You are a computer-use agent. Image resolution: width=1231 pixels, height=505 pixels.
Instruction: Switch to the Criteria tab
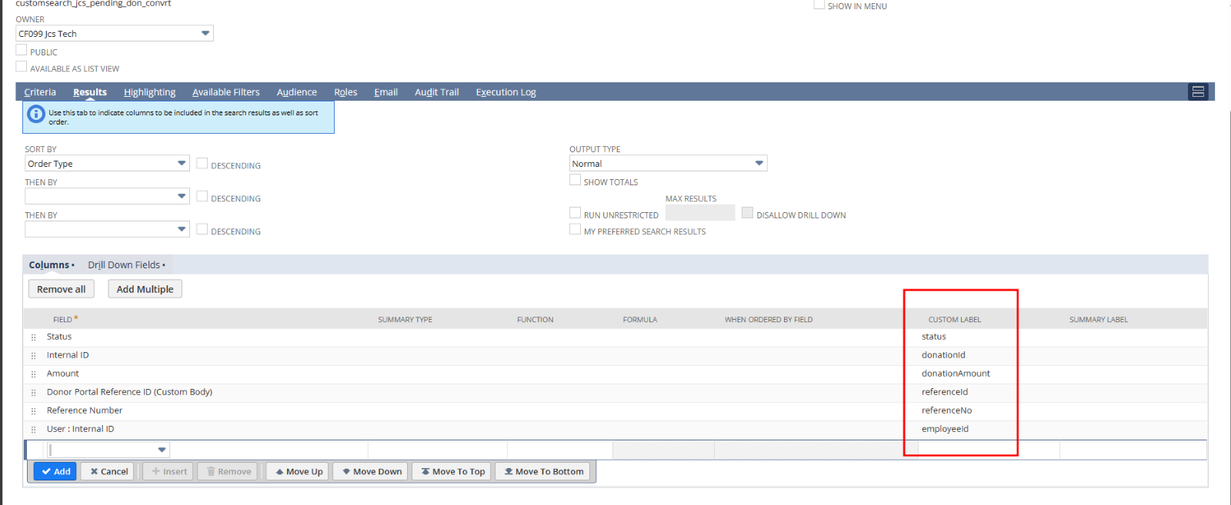[x=40, y=92]
